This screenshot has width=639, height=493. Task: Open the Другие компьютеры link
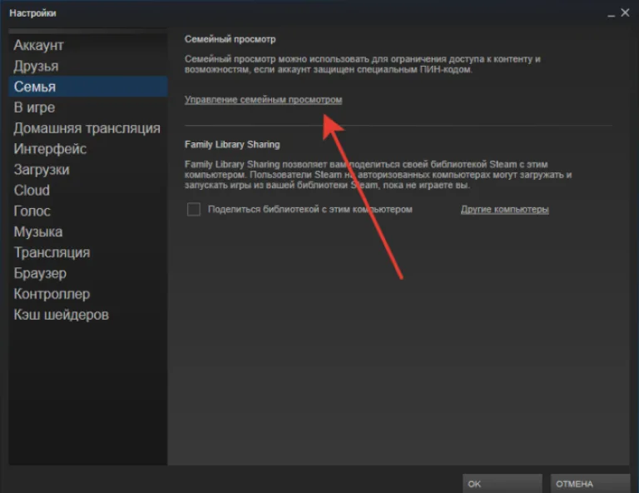pyautogui.click(x=504, y=210)
